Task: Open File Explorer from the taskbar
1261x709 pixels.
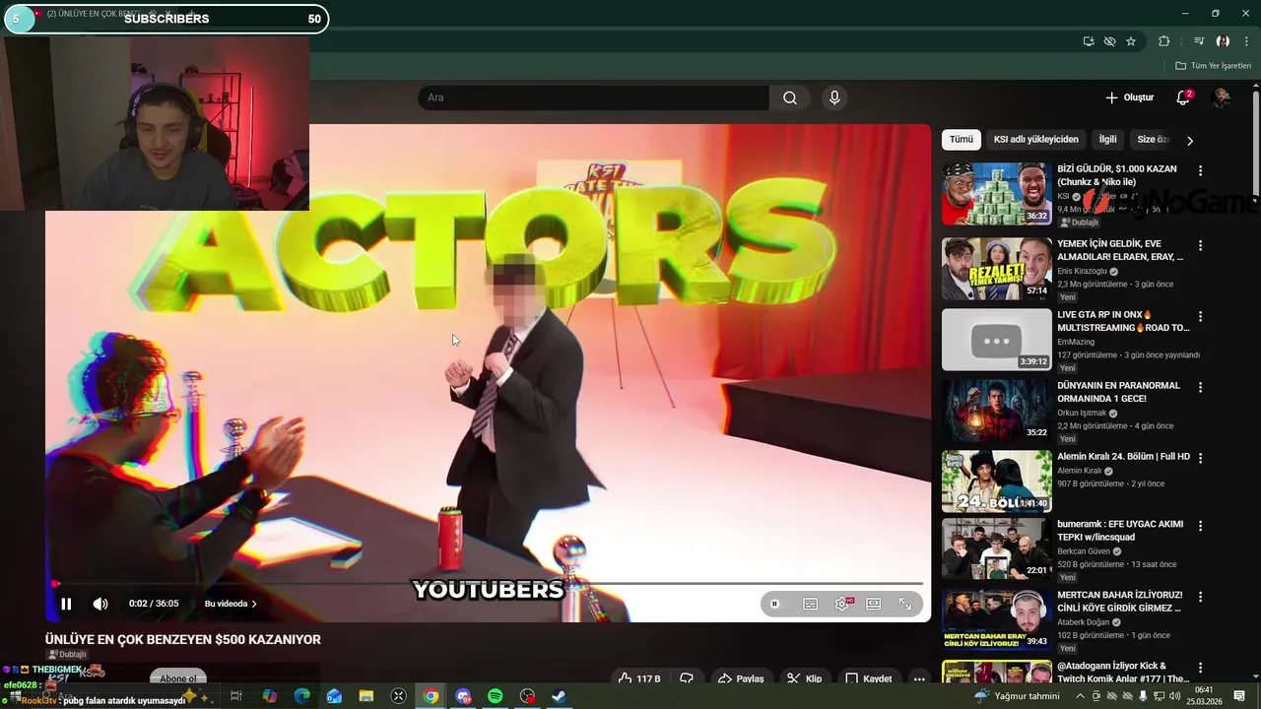Action: pos(365,696)
